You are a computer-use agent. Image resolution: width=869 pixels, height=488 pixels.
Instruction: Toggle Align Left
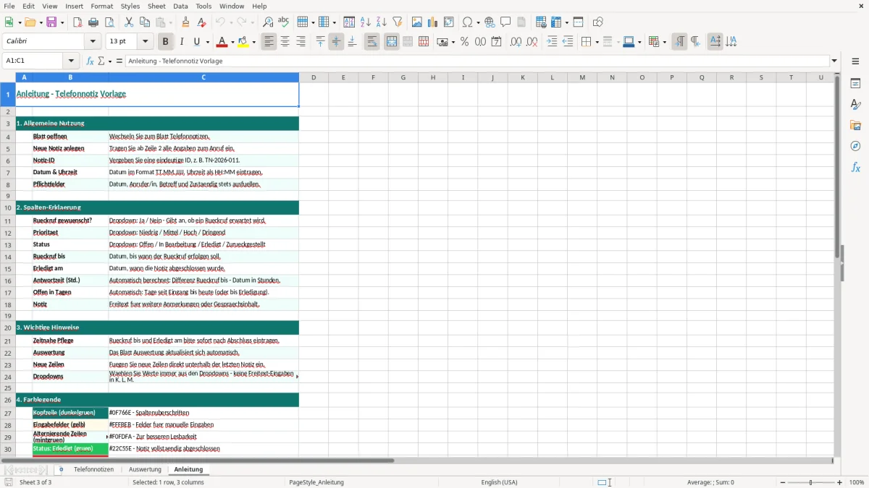pos(269,42)
